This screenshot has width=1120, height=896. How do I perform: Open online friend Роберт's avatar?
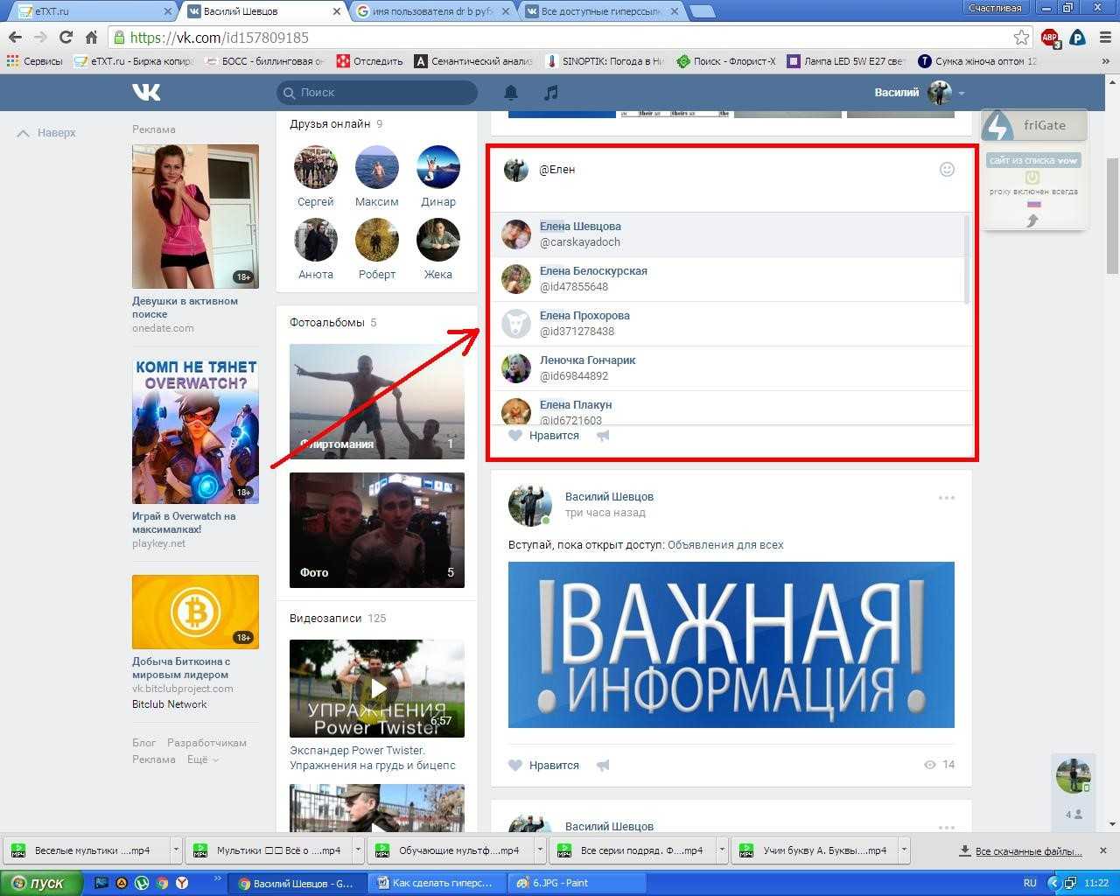tap(377, 240)
